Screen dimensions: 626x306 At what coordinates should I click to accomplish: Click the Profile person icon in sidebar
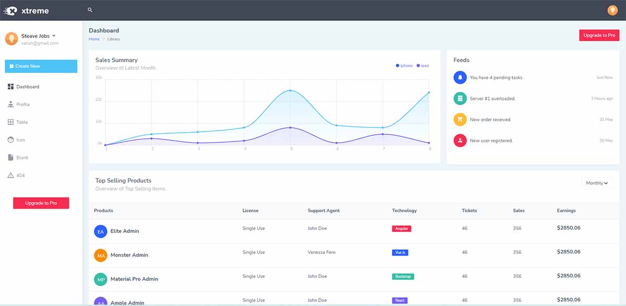tap(11, 104)
